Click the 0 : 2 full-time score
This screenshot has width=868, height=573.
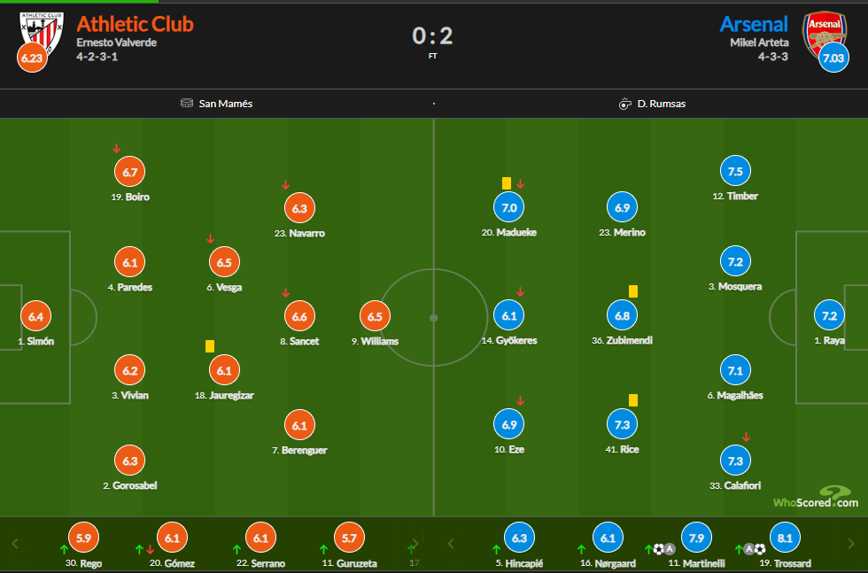[x=432, y=35]
